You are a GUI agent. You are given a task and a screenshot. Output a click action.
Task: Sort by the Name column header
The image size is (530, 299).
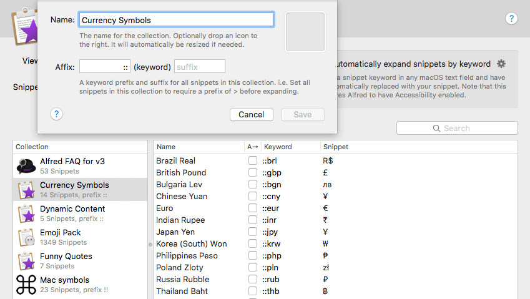[x=199, y=147]
